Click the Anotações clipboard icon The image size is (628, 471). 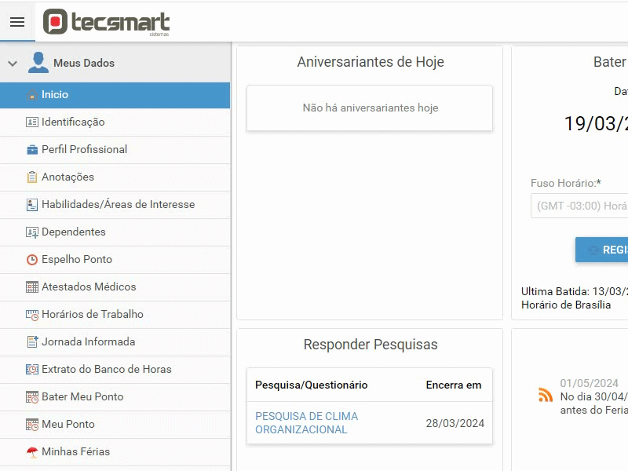tap(32, 177)
